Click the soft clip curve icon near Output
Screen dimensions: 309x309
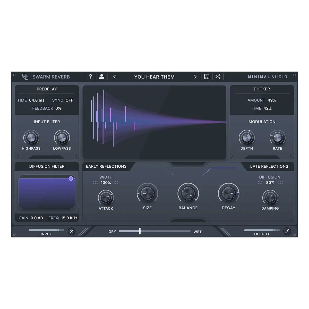click(x=288, y=231)
